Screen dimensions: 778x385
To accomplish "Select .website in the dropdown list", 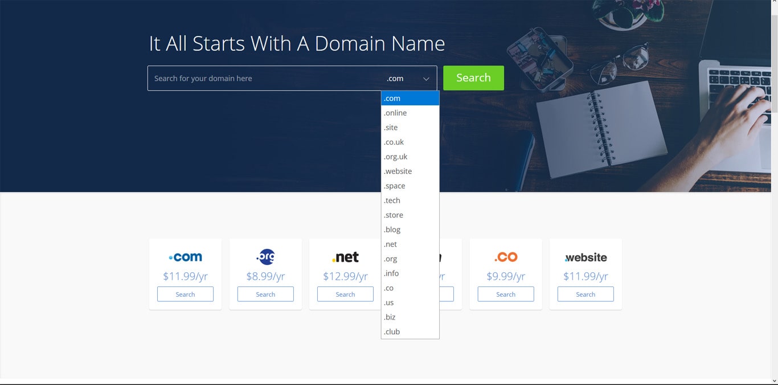I will (x=410, y=171).
